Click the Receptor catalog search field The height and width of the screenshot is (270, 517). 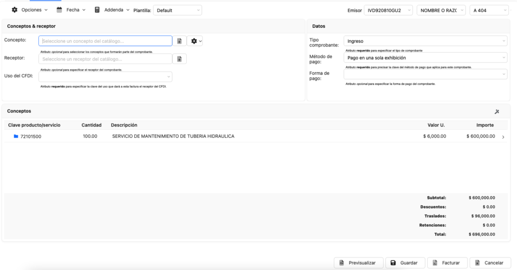105,59
